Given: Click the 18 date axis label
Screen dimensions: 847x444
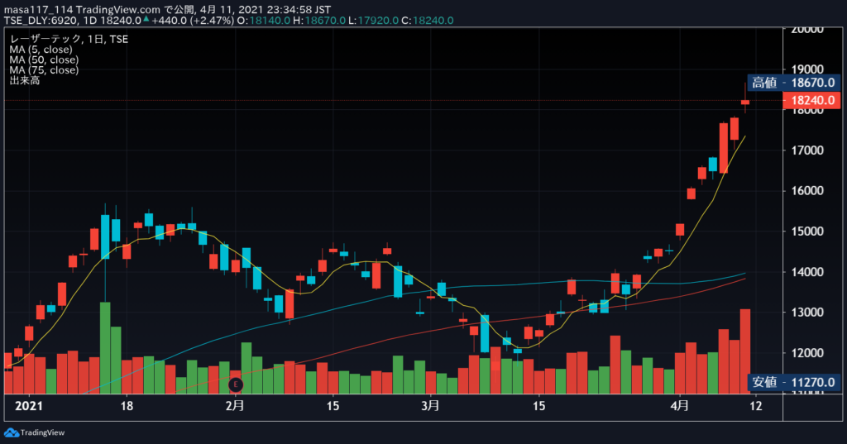Looking at the screenshot, I should [127, 406].
